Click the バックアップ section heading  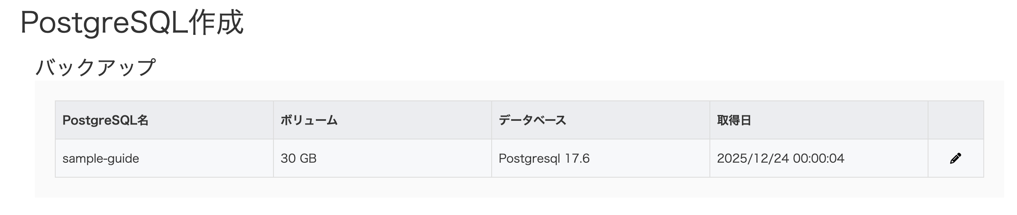96,67
